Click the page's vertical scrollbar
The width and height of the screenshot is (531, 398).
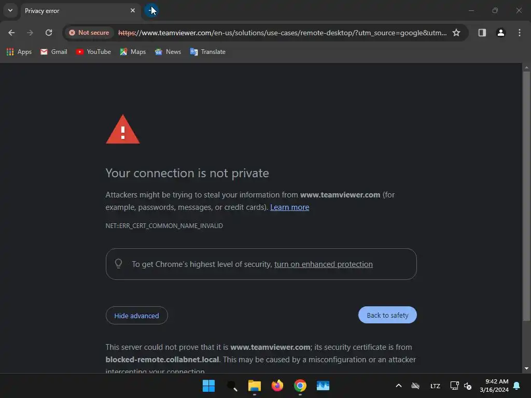tap(526, 195)
